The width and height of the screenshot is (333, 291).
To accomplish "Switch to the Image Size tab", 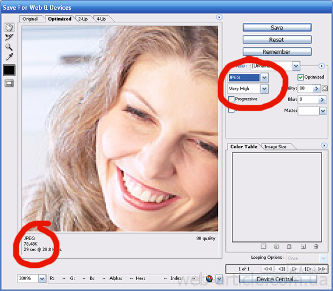I will (275, 146).
